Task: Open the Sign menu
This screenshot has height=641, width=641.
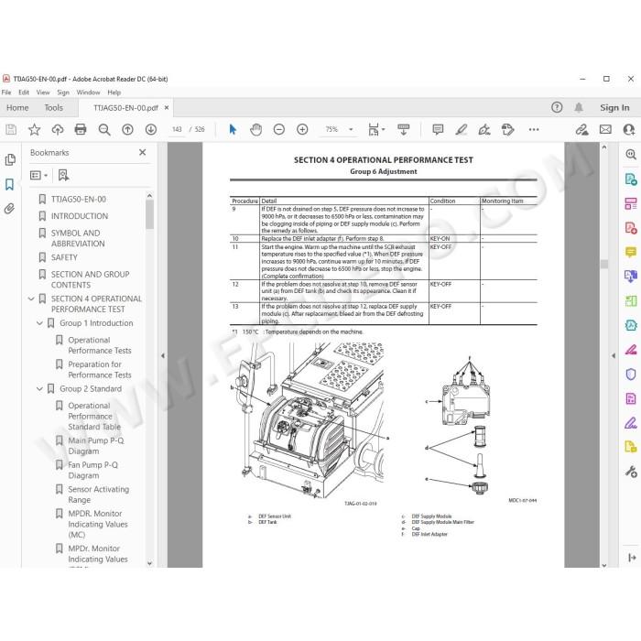Action: [x=63, y=92]
